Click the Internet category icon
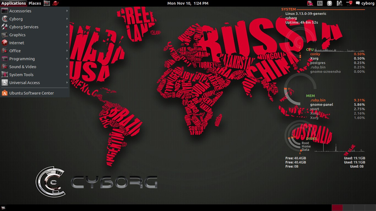Image resolution: width=376 pixels, height=211 pixels. click(4, 43)
